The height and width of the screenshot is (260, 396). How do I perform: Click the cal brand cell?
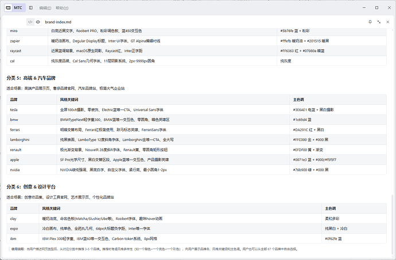[28, 61]
